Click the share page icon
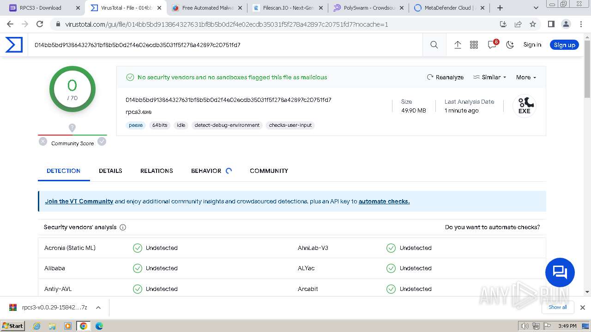 click(518, 24)
